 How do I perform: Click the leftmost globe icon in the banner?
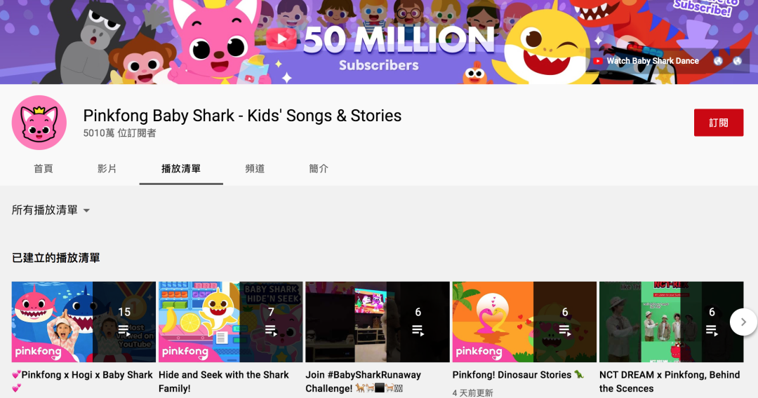click(x=718, y=61)
